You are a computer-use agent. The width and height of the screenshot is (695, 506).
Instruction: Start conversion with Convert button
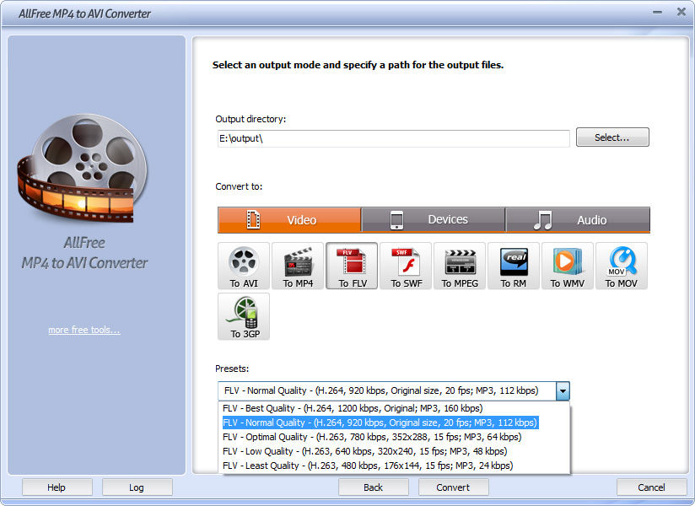(453, 487)
